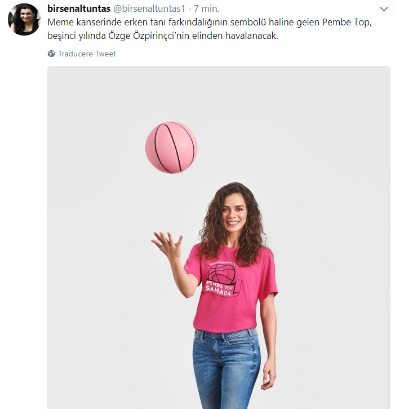Image resolution: width=395 pixels, height=409 pixels.
Task: Click the woman's raised open hand
Action: pos(167,245)
